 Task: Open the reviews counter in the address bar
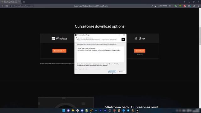tap(163, 6)
